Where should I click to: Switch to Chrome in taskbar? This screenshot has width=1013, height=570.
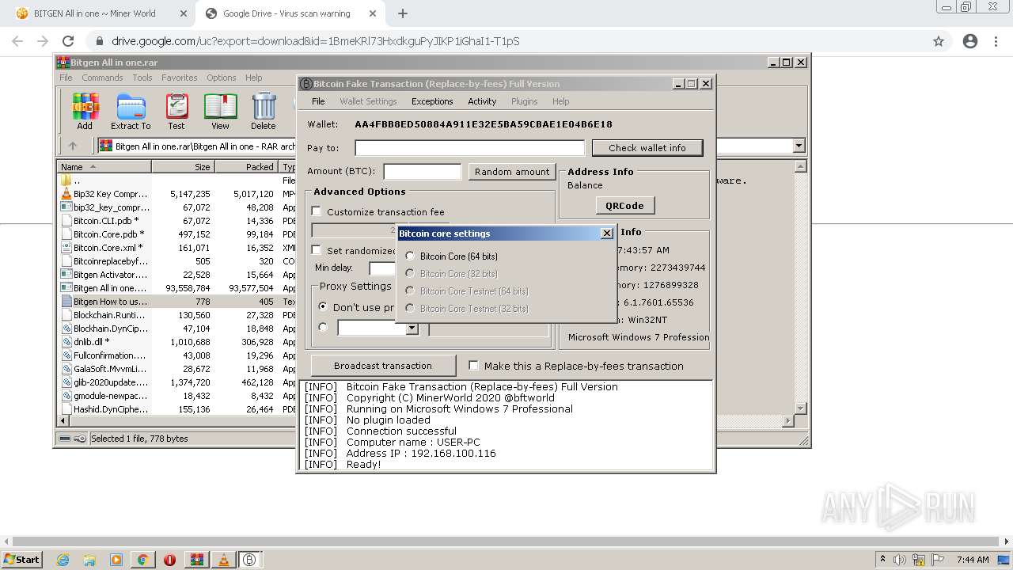tap(142, 560)
